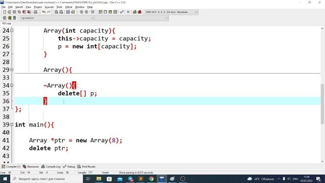Click 'Done parsing in 0,015 seconds' status text
The height and width of the screenshot is (183, 325).
(136, 173)
